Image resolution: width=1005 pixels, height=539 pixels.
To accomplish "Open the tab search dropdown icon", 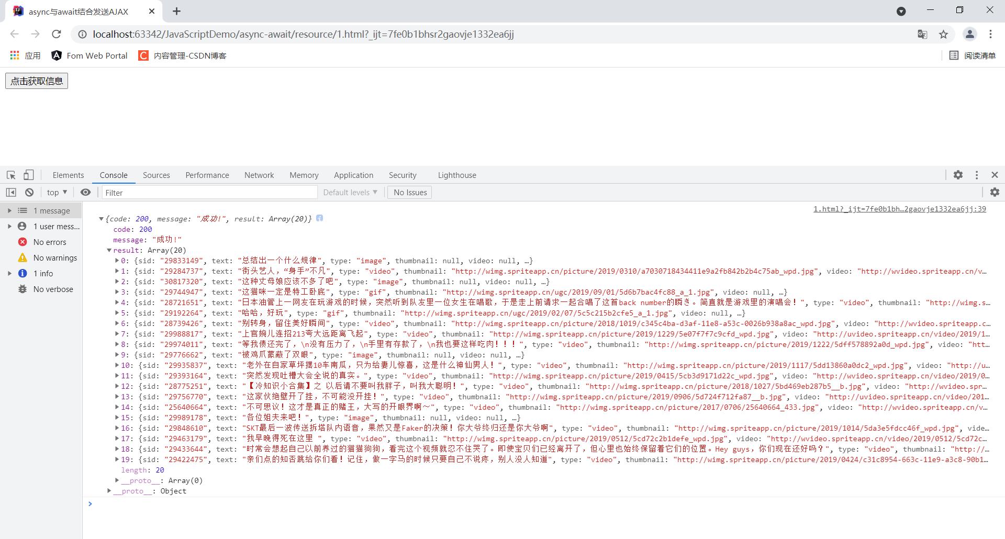I will point(901,11).
